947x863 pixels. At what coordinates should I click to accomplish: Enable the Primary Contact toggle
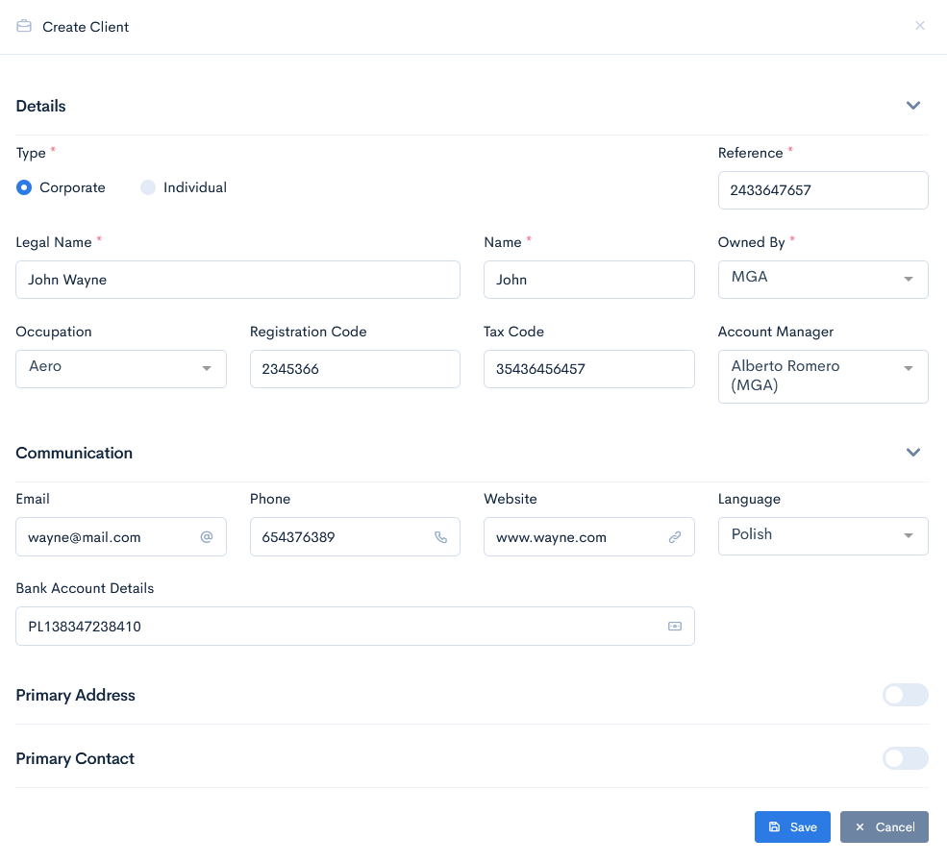pos(905,758)
